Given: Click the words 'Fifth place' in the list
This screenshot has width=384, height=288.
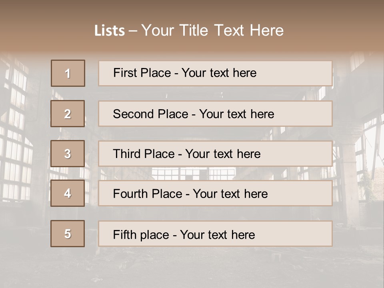Looking at the screenshot, I should [141, 235].
